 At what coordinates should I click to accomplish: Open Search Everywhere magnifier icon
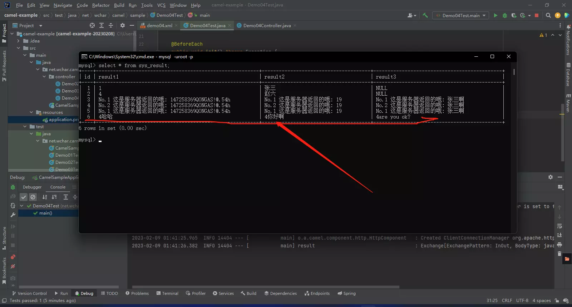click(x=548, y=15)
